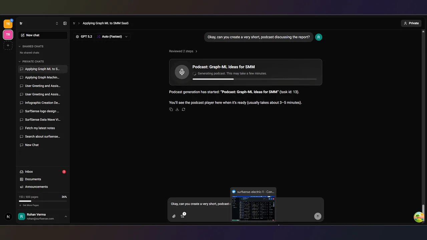This screenshot has width=427, height=240.
Task: Open 'Search about surfsense...' chat
Action: (x=43, y=136)
